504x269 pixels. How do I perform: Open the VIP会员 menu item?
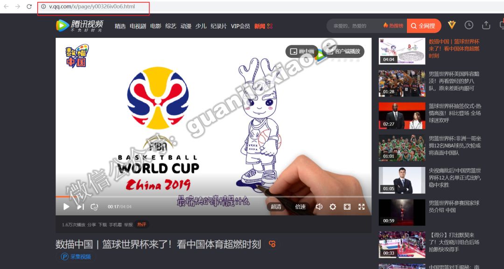240,26
